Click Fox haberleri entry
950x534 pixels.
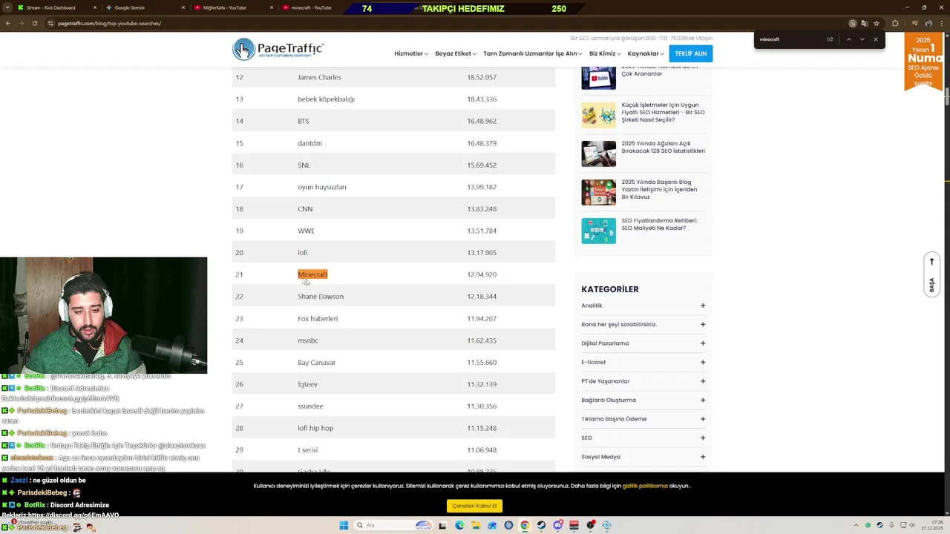[318, 319]
